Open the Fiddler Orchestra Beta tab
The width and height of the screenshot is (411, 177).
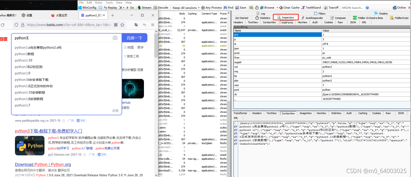click(368, 18)
